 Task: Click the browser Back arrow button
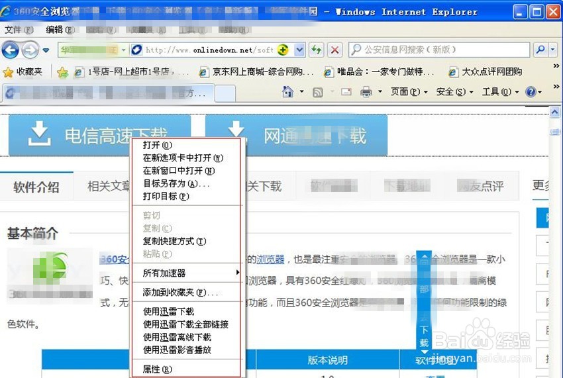[x=11, y=50]
